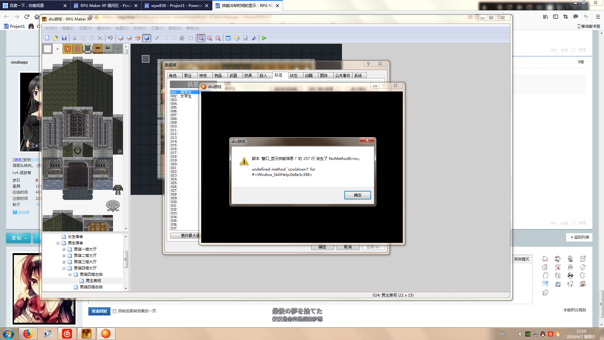
Task: Confirm the NoMethodError dialog with 确定
Action: tap(357, 195)
